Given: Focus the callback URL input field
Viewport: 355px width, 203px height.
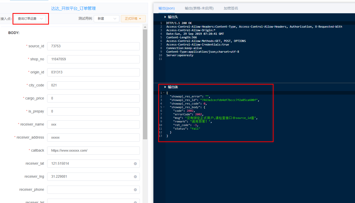Looking at the screenshot, I should point(93,151).
